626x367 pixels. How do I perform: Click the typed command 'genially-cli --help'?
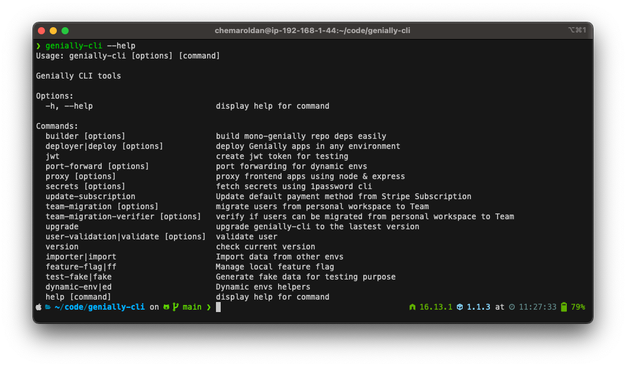90,46
